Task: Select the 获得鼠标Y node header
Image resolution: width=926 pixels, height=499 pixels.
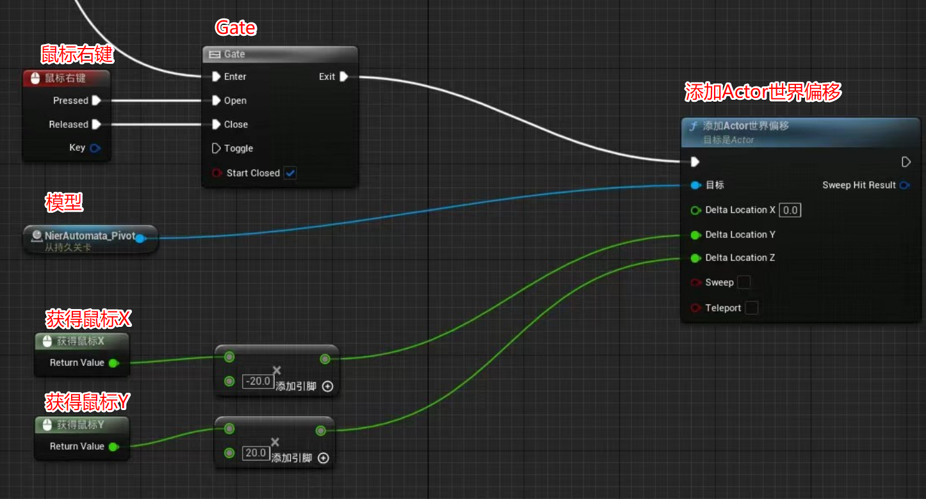Action: click(x=81, y=425)
